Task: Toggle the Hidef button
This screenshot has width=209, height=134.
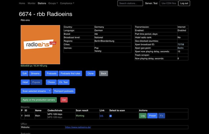Action: click(25, 82)
